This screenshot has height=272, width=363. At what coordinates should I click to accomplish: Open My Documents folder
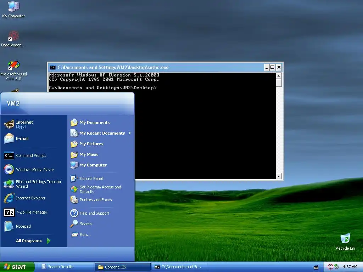101,122
